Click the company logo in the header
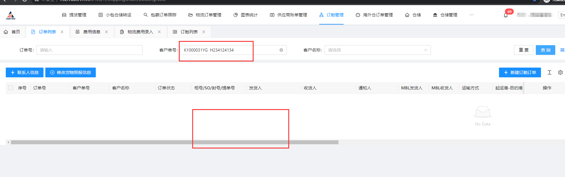 11,15
